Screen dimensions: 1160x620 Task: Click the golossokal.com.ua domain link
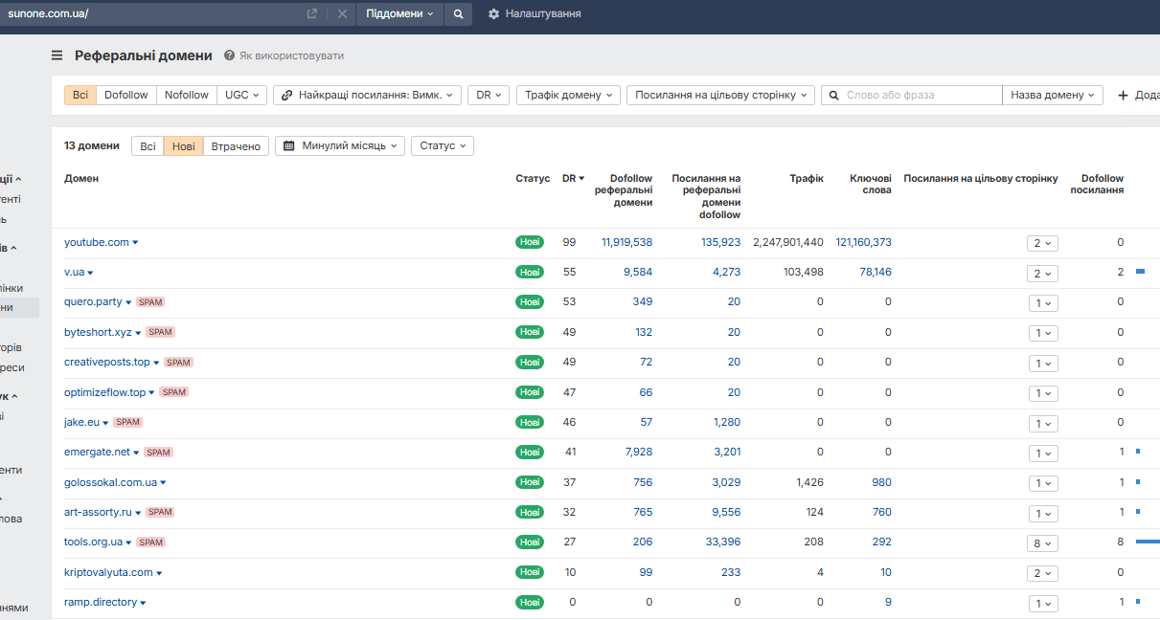click(110, 483)
